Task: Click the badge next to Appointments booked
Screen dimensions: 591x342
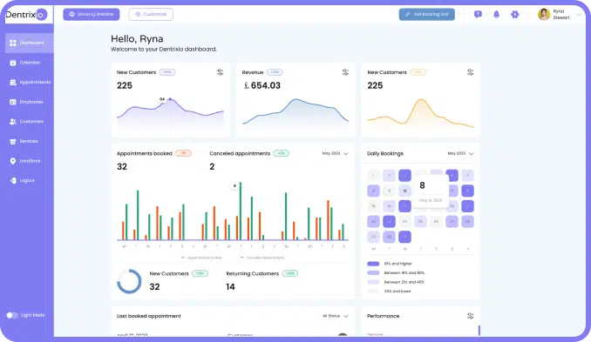Action: coord(183,153)
